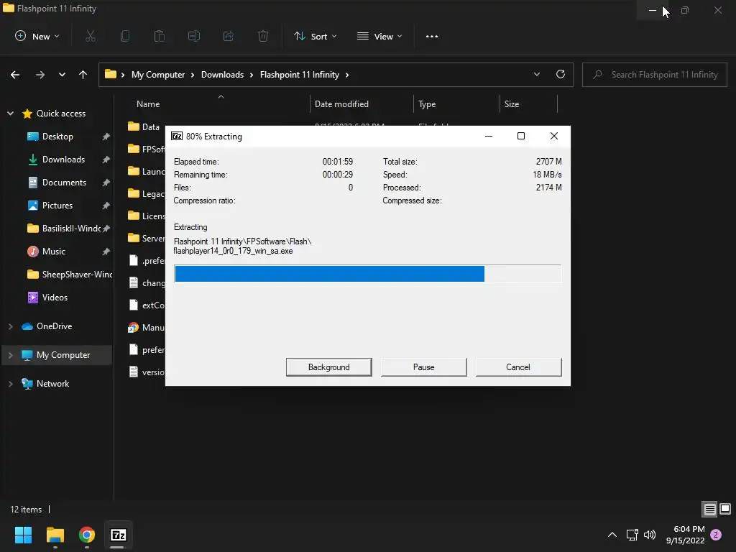Click the Delete trash icon

click(x=263, y=36)
